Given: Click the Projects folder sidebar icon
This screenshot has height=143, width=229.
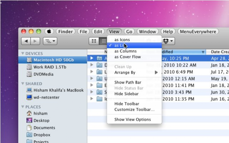Looking at the screenshot, I should [x=29, y=141].
